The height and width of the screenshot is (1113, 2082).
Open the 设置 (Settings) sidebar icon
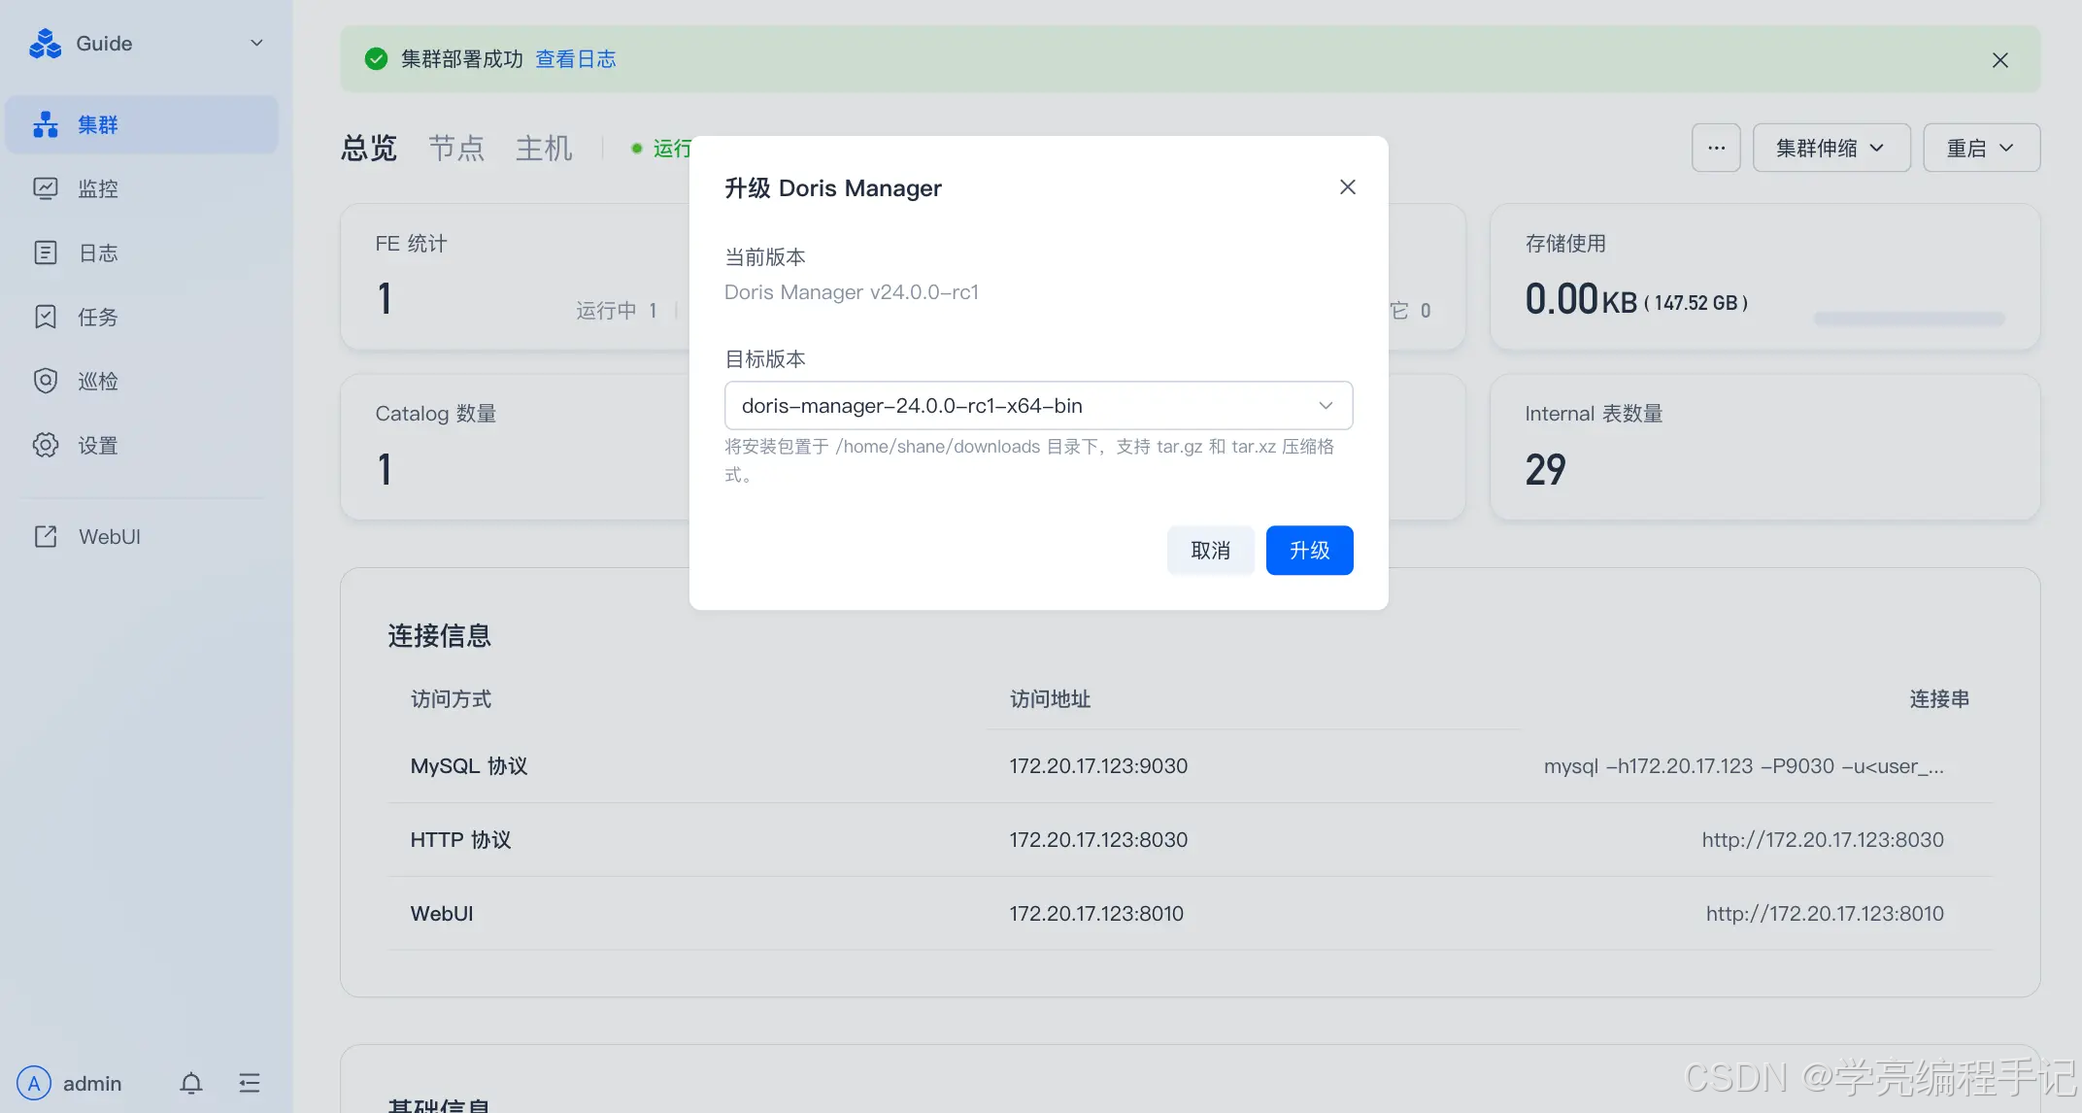pyautogui.click(x=45, y=445)
